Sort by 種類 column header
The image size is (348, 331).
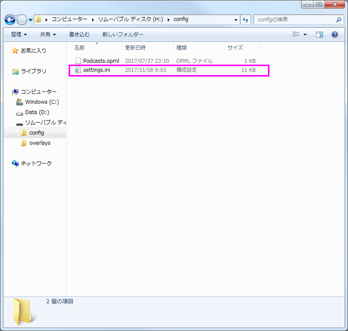point(181,48)
